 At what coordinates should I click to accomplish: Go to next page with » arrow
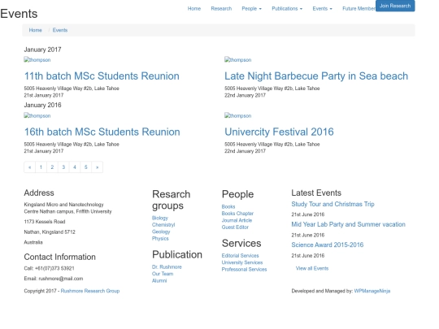98,167
